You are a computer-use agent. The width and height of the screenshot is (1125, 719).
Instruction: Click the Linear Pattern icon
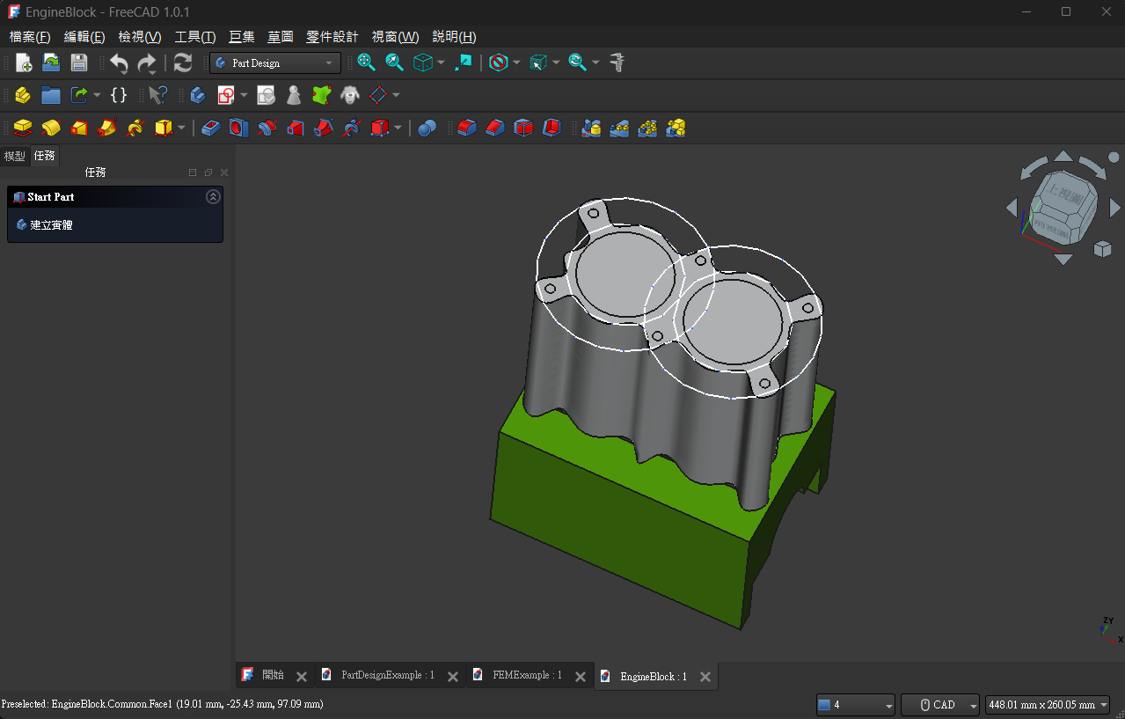619,128
